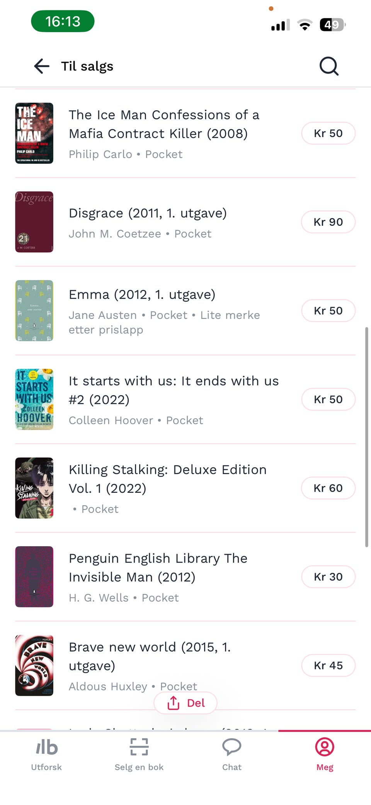Viewport: 371px width, 805px height.
Task: Tap Brave New World cover
Action: (x=34, y=666)
